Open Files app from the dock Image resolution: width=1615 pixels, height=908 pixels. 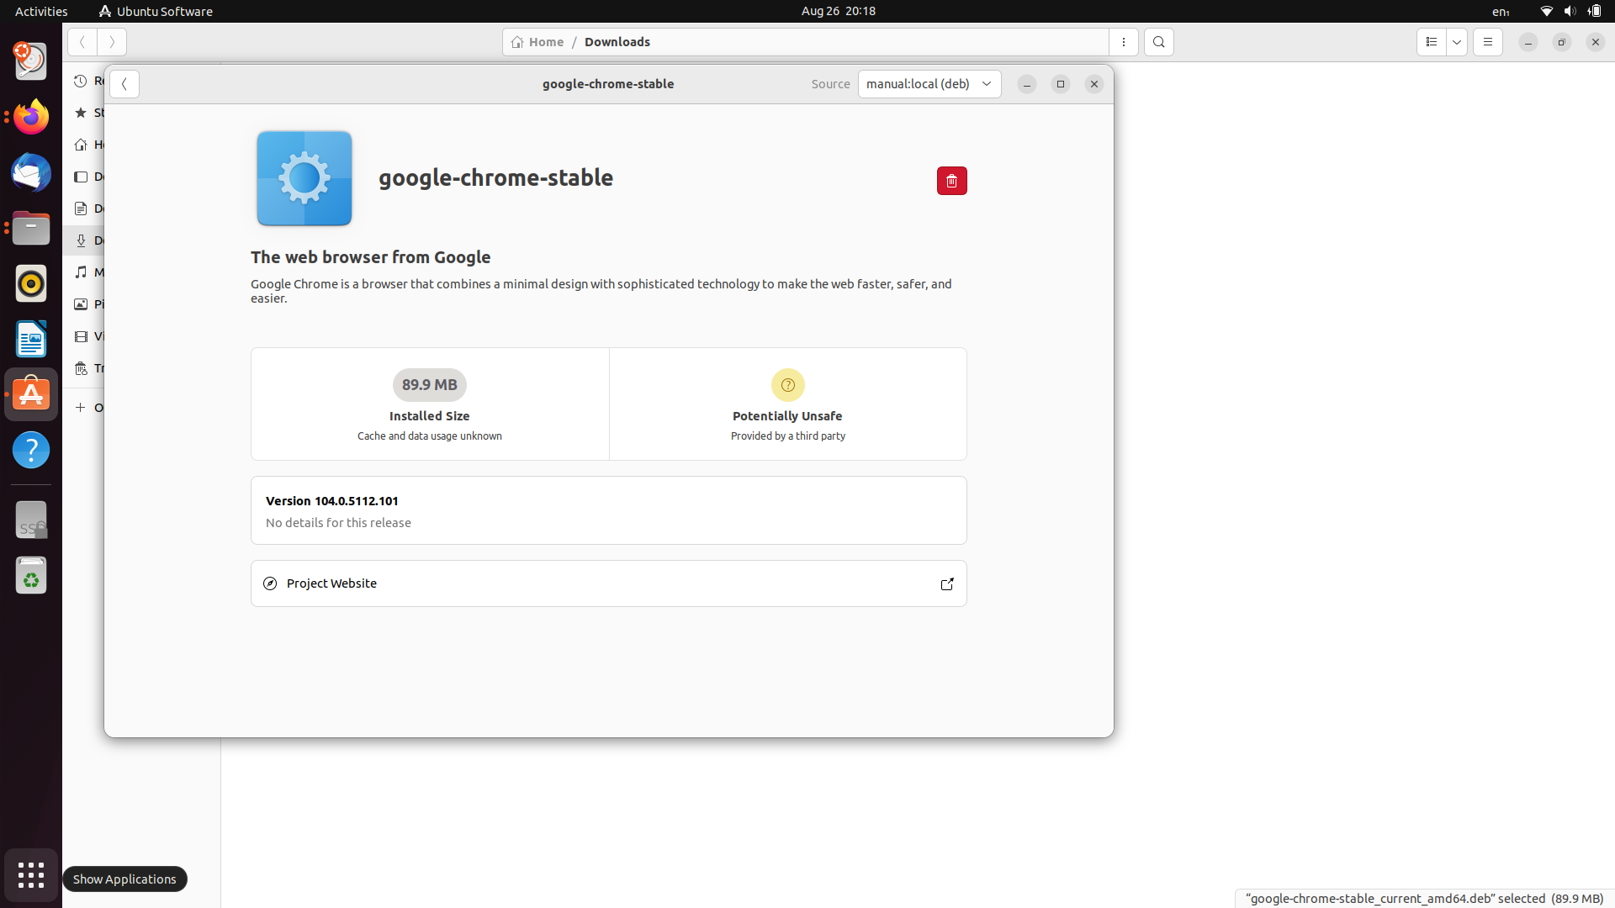click(x=31, y=228)
